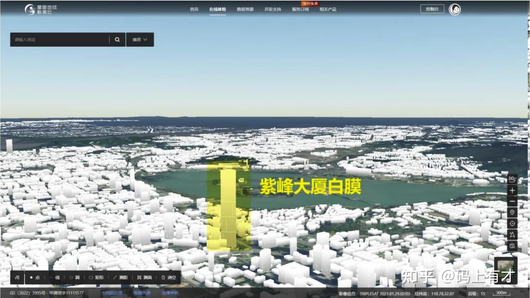
Task: Click the 控制台 console button
Action: (x=432, y=9)
